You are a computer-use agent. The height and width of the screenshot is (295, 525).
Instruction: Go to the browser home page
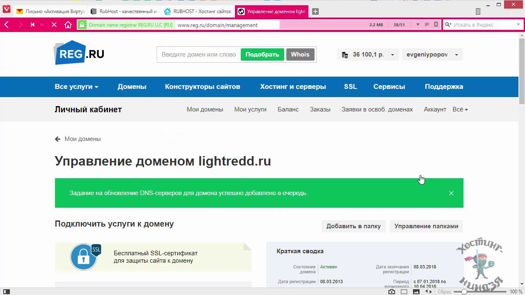click(x=68, y=25)
